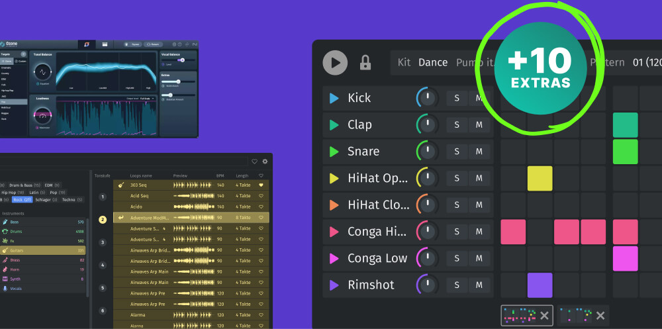
Task: Filter loops by the Schlager genre tag
Action: (x=46, y=200)
